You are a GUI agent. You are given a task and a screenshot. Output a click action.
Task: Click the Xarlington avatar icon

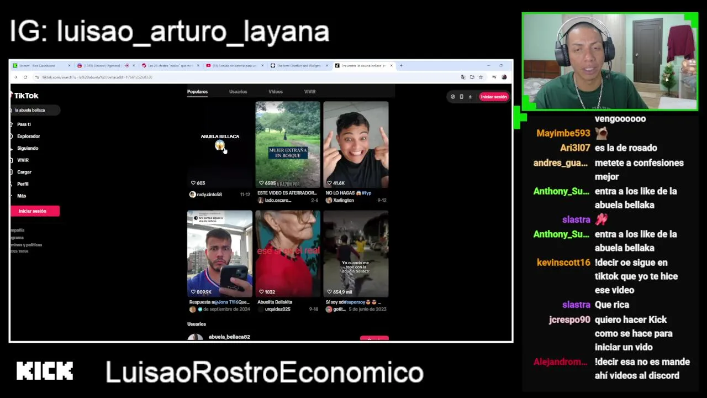coord(329,200)
